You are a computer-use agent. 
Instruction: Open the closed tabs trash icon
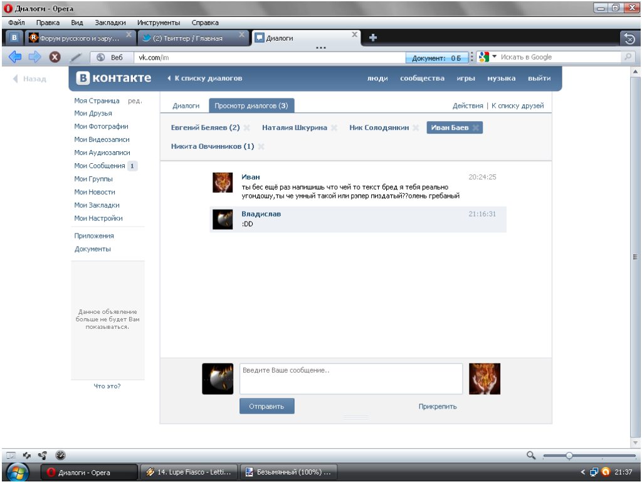629,38
